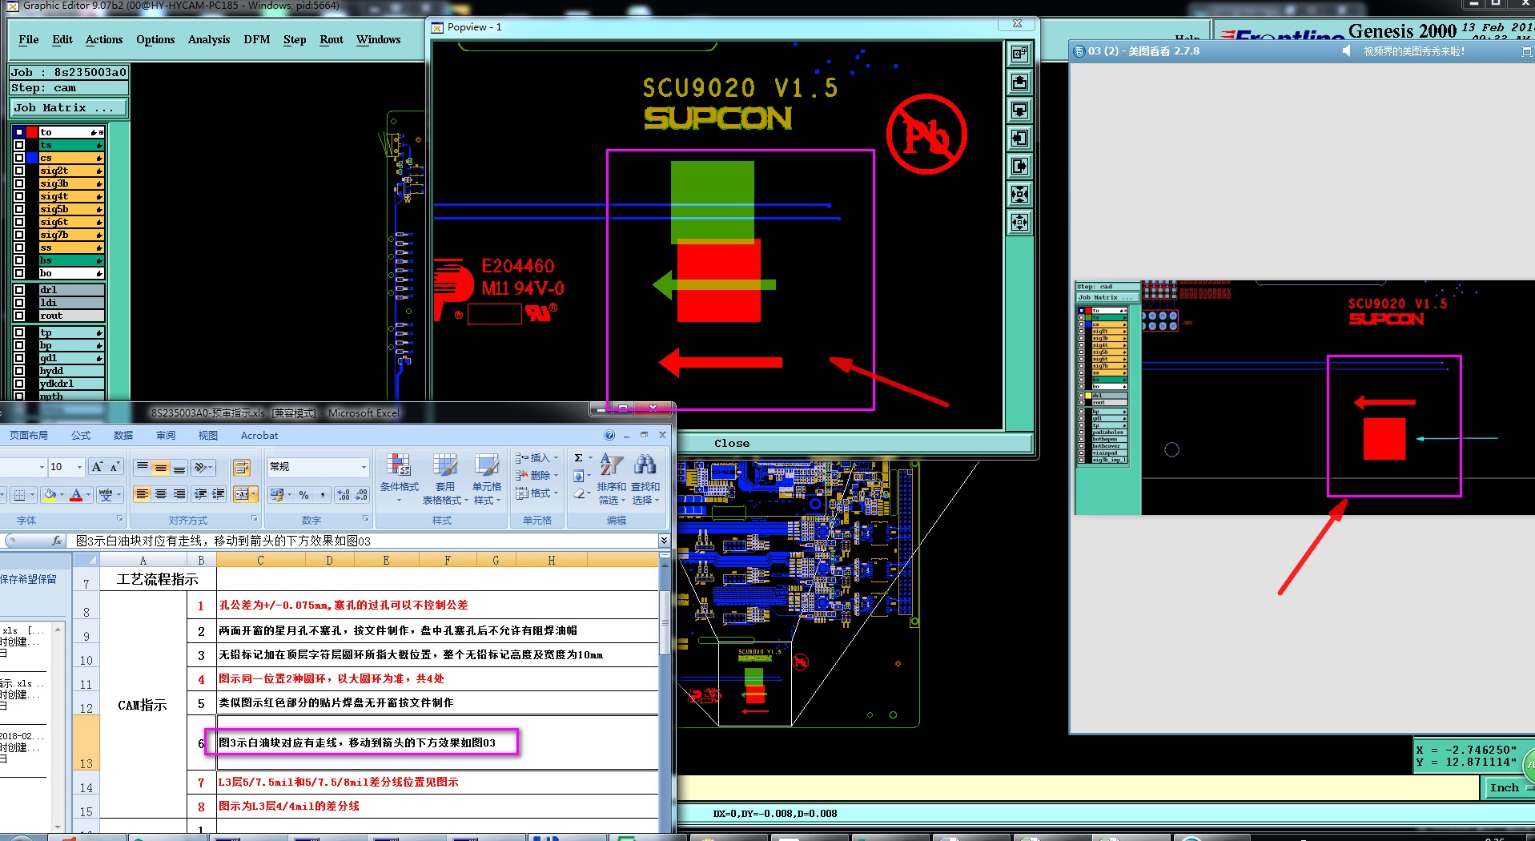Decrease decimal places in Excel
Screen dimensions: 1535x841
click(x=361, y=495)
